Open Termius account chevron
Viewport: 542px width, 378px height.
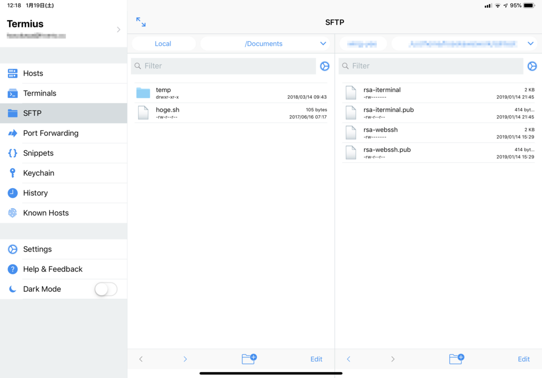(x=119, y=30)
